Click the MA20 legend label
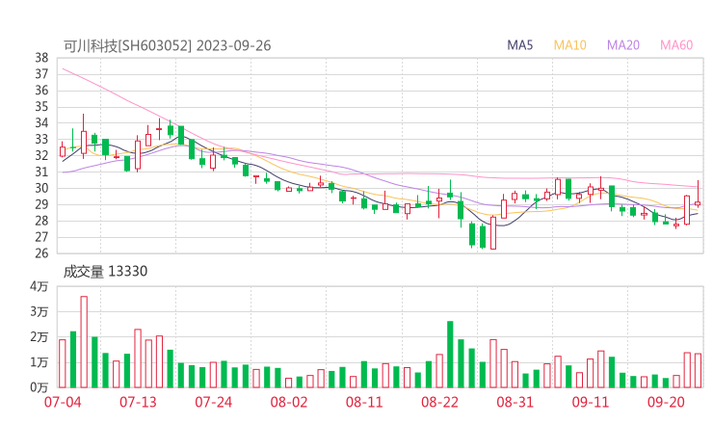This screenshot has height=424, width=713. pos(623,45)
